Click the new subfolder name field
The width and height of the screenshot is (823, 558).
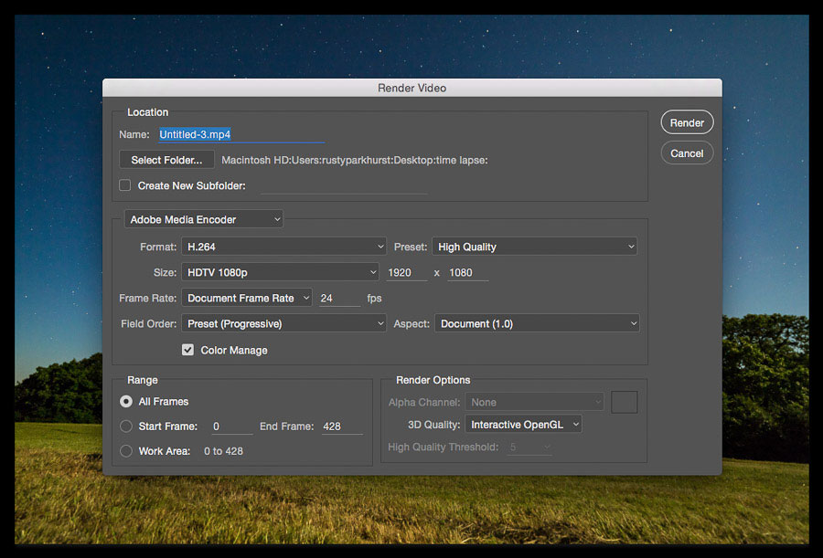coord(344,186)
